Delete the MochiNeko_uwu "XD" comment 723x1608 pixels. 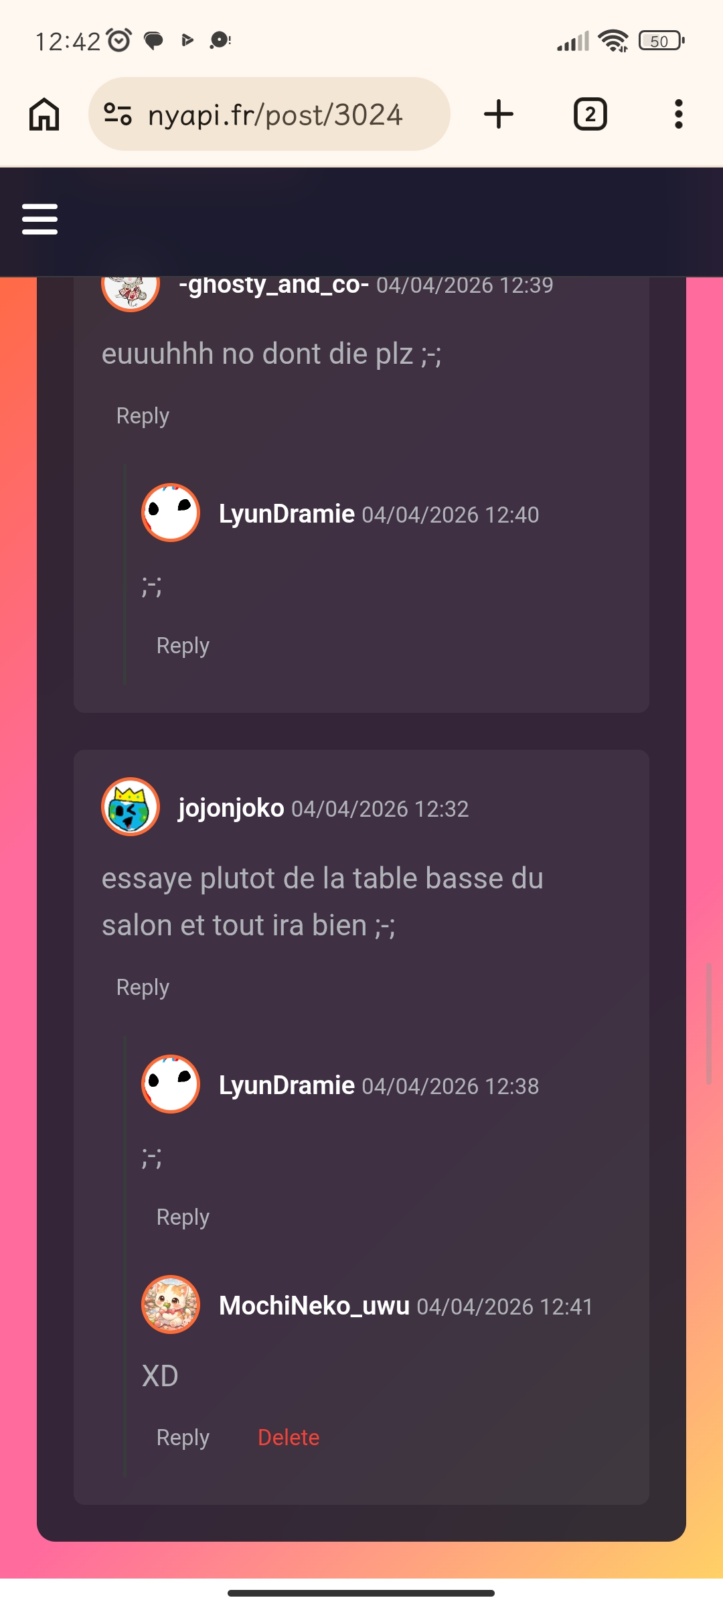coord(289,1438)
